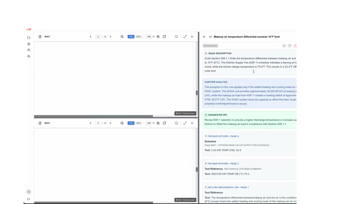
Task: Open Tiki Bar Kitchen - Page 6 reference
Action: tap(223, 136)
